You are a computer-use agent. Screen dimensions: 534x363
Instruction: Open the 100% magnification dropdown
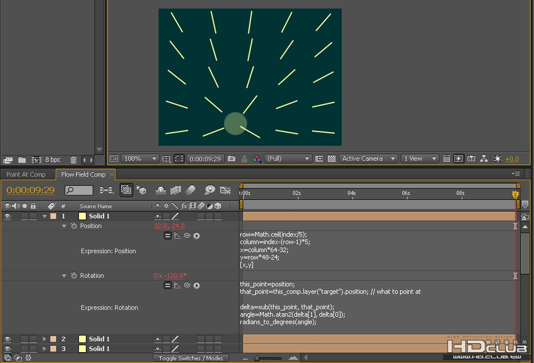click(x=140, y=158)
